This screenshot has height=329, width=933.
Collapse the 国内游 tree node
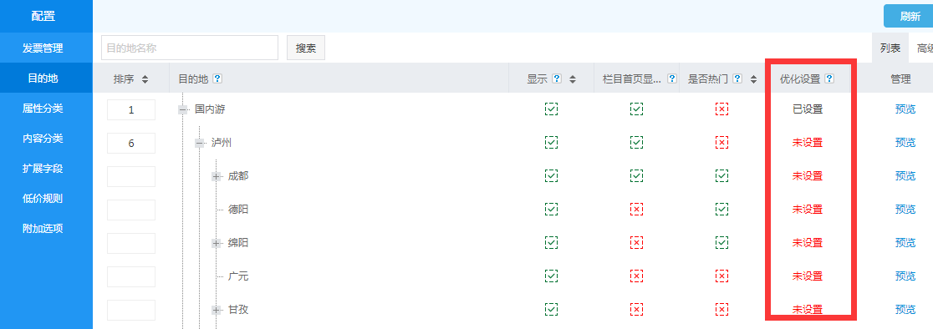click(x=183, y=110)
